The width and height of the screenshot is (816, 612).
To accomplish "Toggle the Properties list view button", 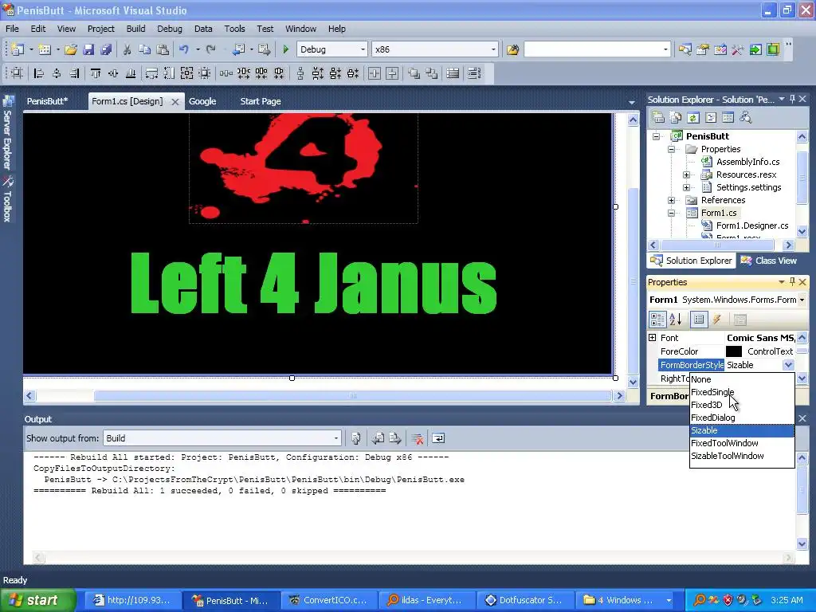I will click(x=699, y=320).
